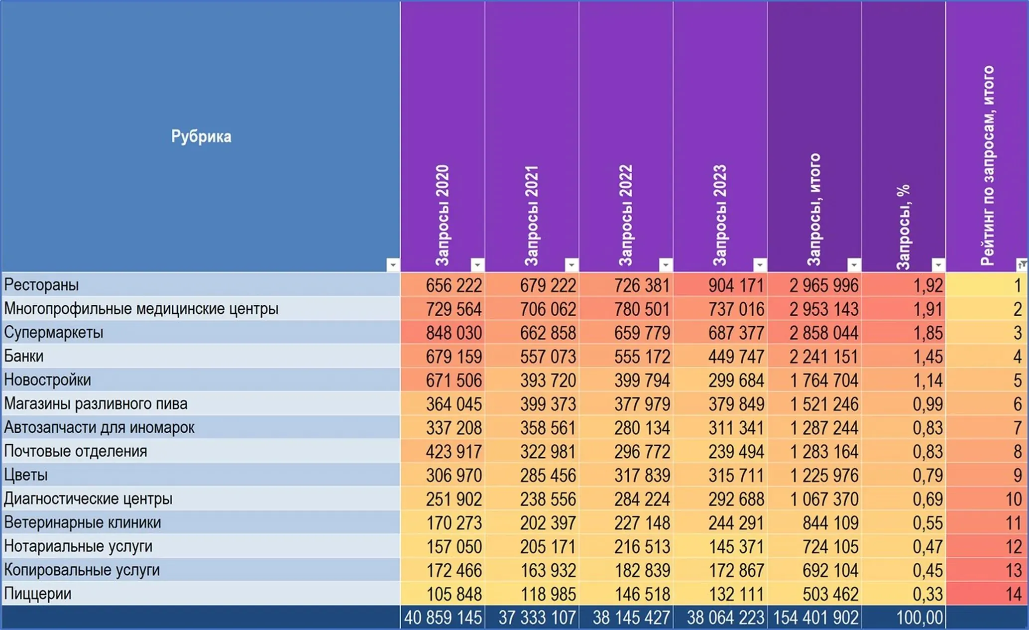Open the Запросы, итого filter dropdown
1029x630 pixels.
point(854,264)
